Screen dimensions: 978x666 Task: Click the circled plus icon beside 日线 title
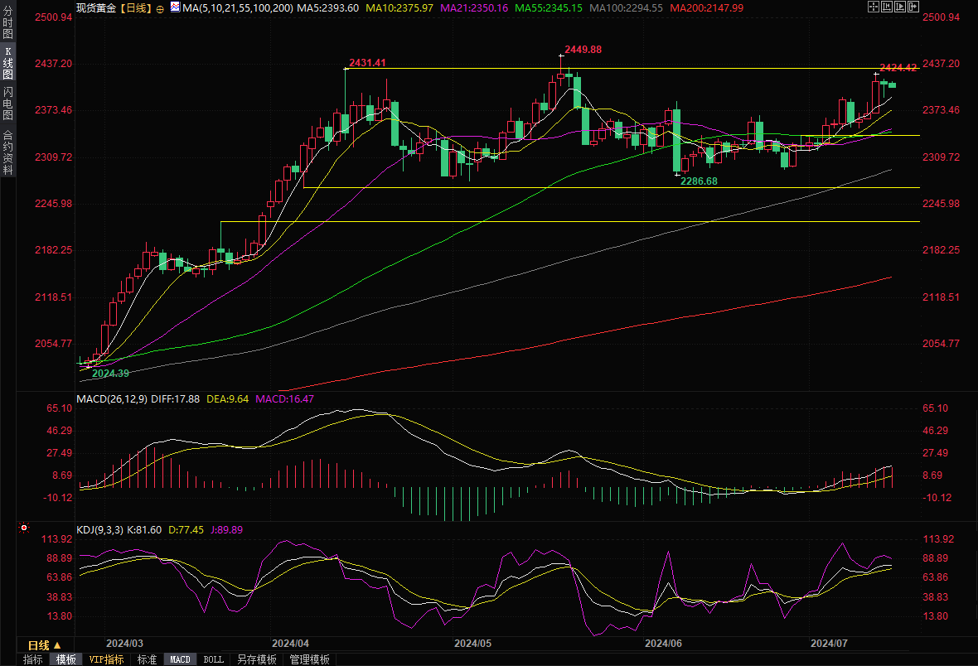pos(160,7)
